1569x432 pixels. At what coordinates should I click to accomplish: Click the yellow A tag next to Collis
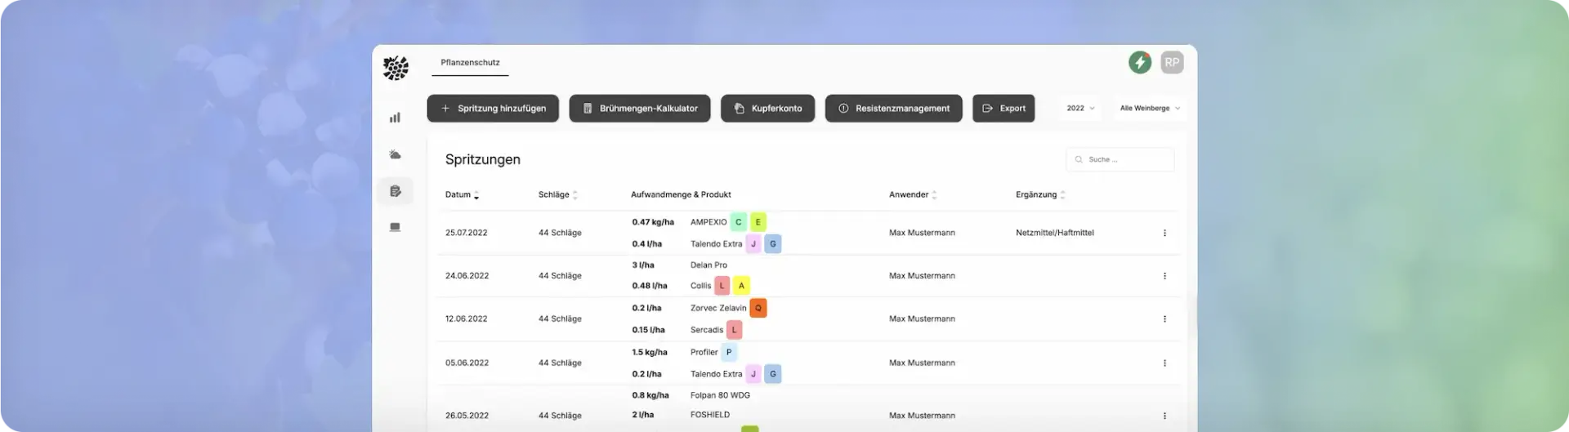pos(741,286)
